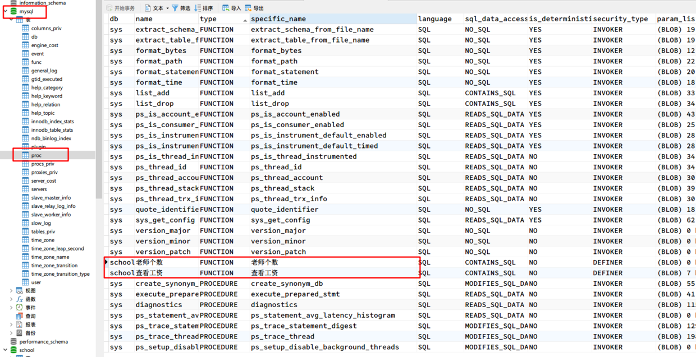Click the 事件 events clock icon
The height and width of the screenshot is (357, 696).
tap(20, 308)
